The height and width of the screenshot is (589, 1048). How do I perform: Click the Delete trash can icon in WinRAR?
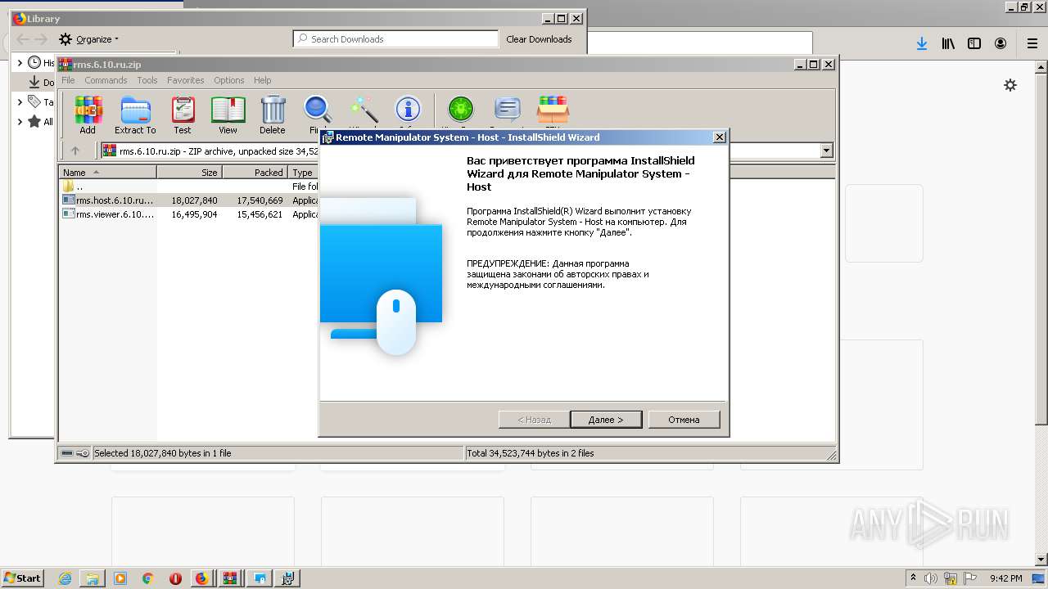(273, 115)
